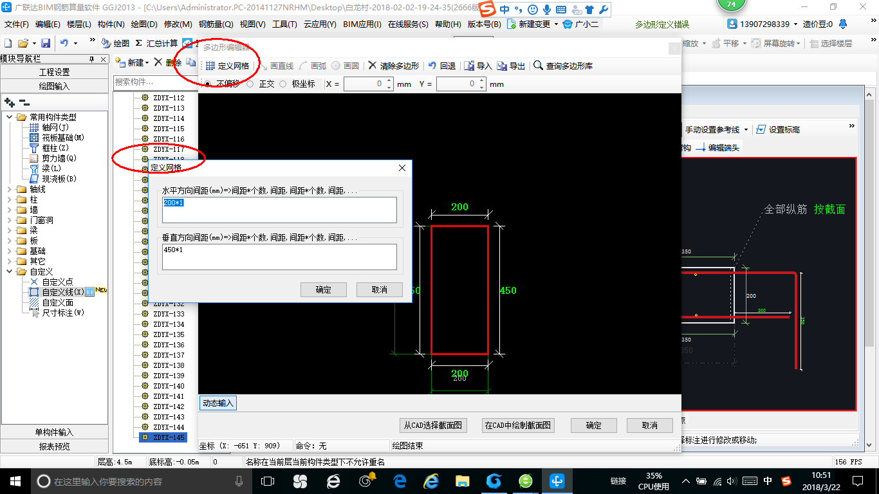This screenshot has height=494, width=879.
Task: Switch to 工程设置 panel tab
Action: 55,72
